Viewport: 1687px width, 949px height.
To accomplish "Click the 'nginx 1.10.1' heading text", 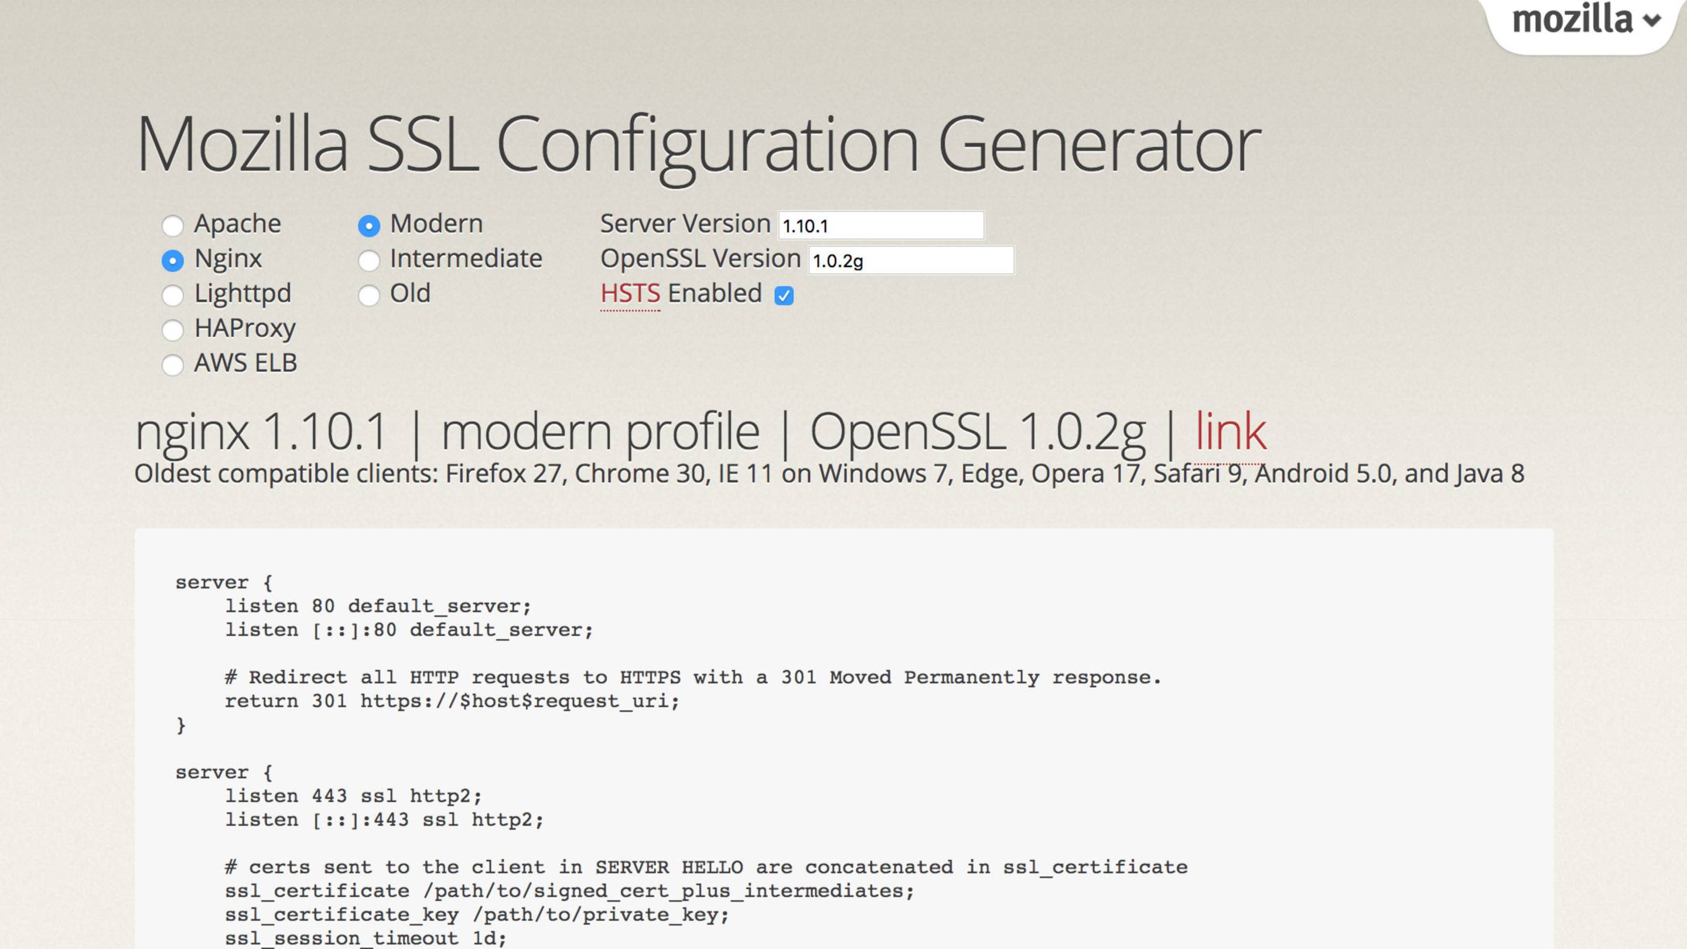I will click(261, 432).
